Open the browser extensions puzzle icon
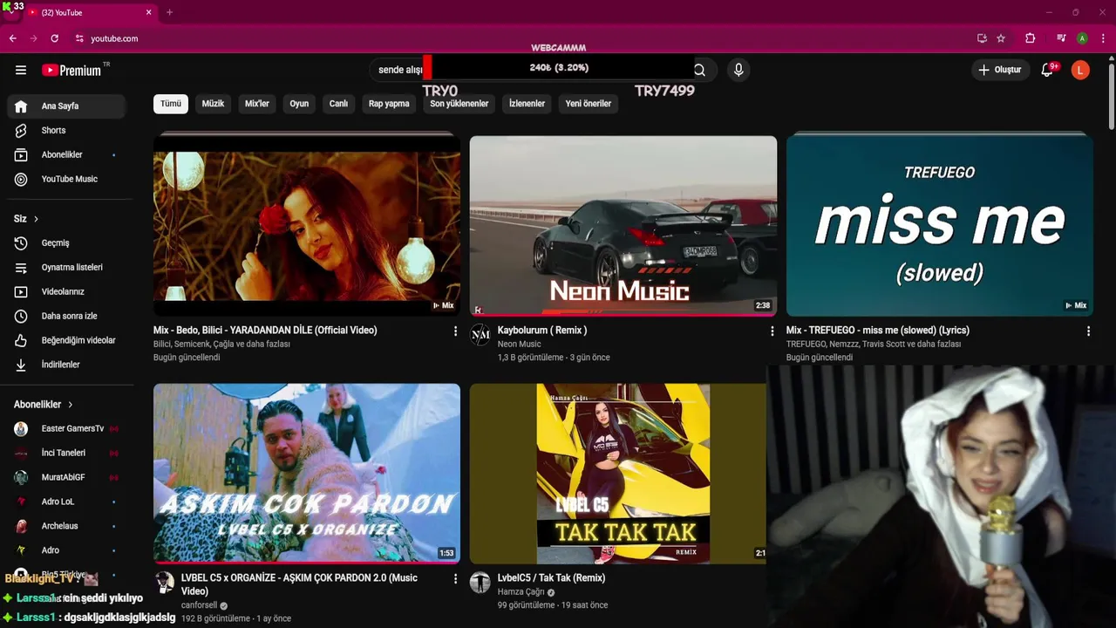The image size is (1116, 628). click(1030, 38)
